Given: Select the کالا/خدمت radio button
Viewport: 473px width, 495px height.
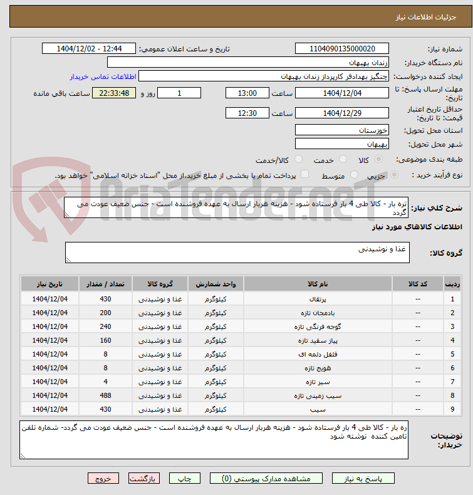Looking at the screenshot, I should pos(298,159).
